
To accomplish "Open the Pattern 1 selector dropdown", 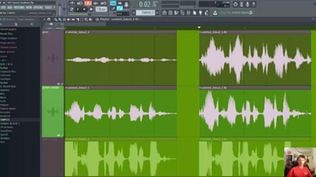I will coord(145,13).
